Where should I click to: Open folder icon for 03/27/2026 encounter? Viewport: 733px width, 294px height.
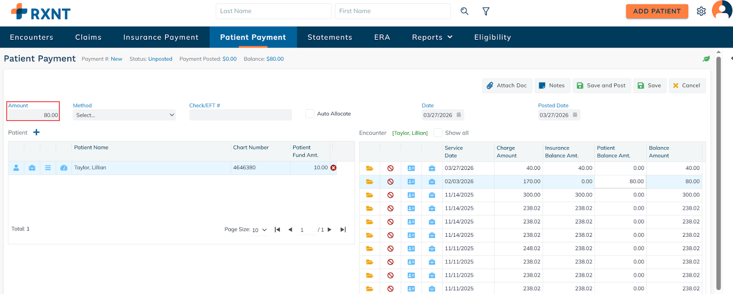click(x=370, y=168)
